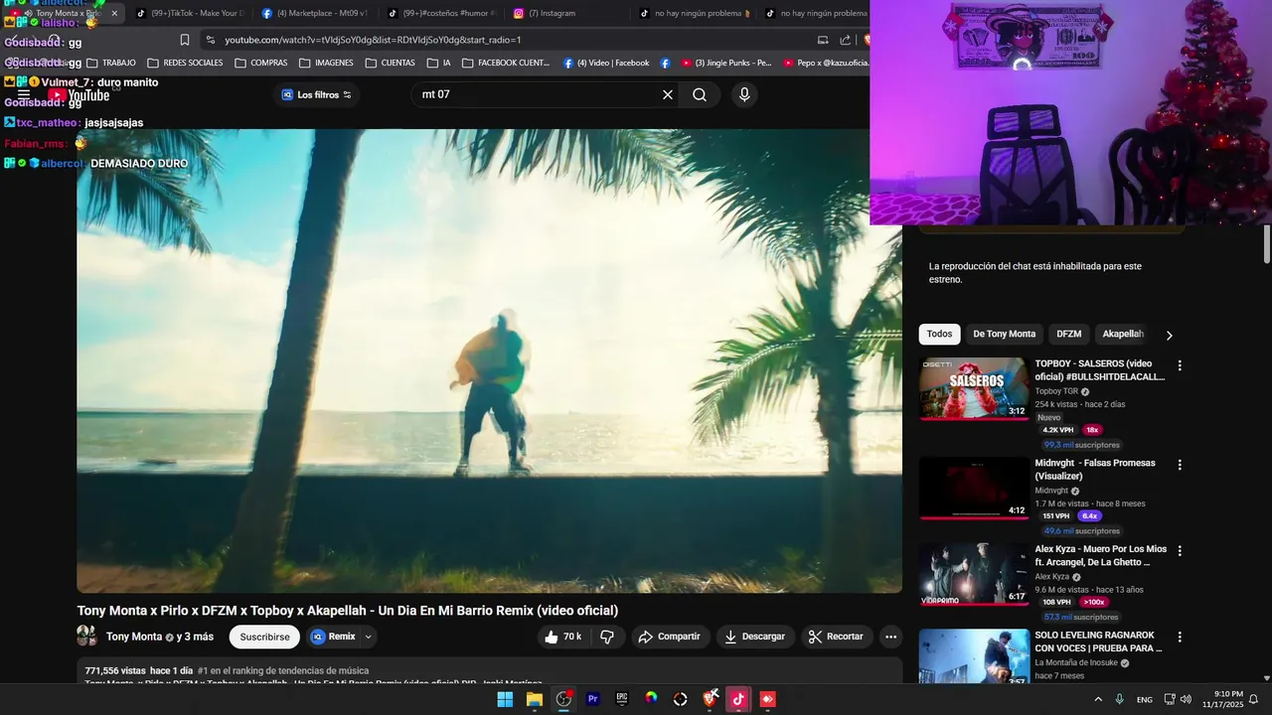1272x715 pixels.
Task: Open REDES SOCIALES bookmarks folder
Action: 185,63
